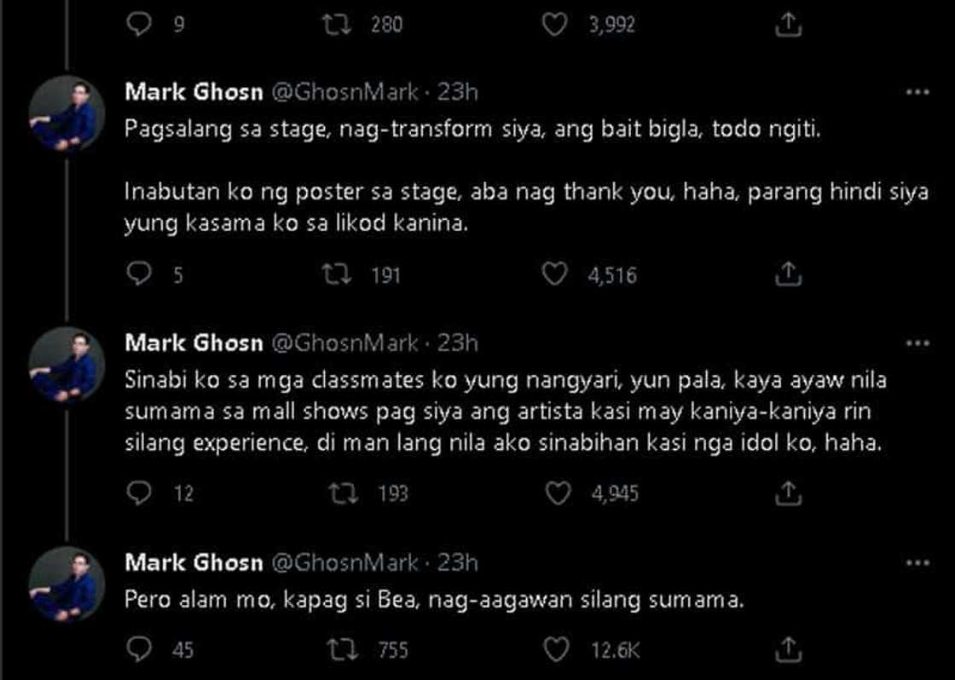Open more options for "Pagsalang sa stage" tweet
This screenshot has width=955, height=680.
point(917,92)
